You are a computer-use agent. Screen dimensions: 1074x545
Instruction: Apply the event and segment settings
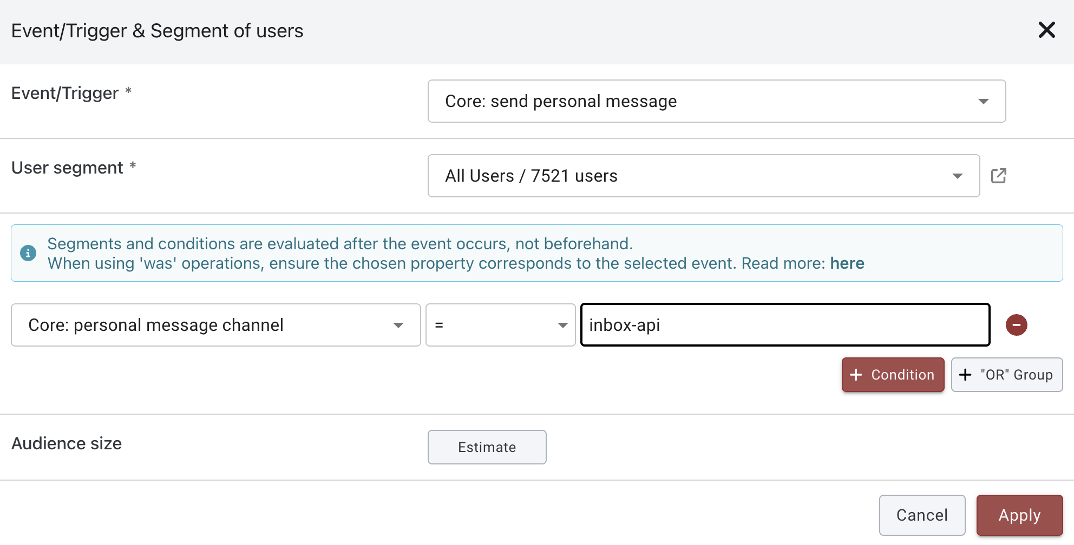pos(1019,515)
